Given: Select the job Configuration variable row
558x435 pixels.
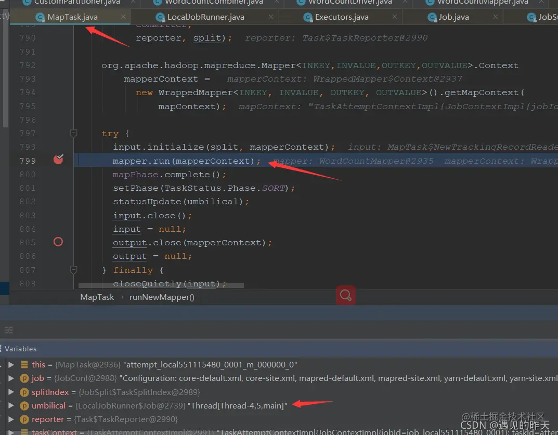Looking at the screenshot, I should tap(279, 378).
